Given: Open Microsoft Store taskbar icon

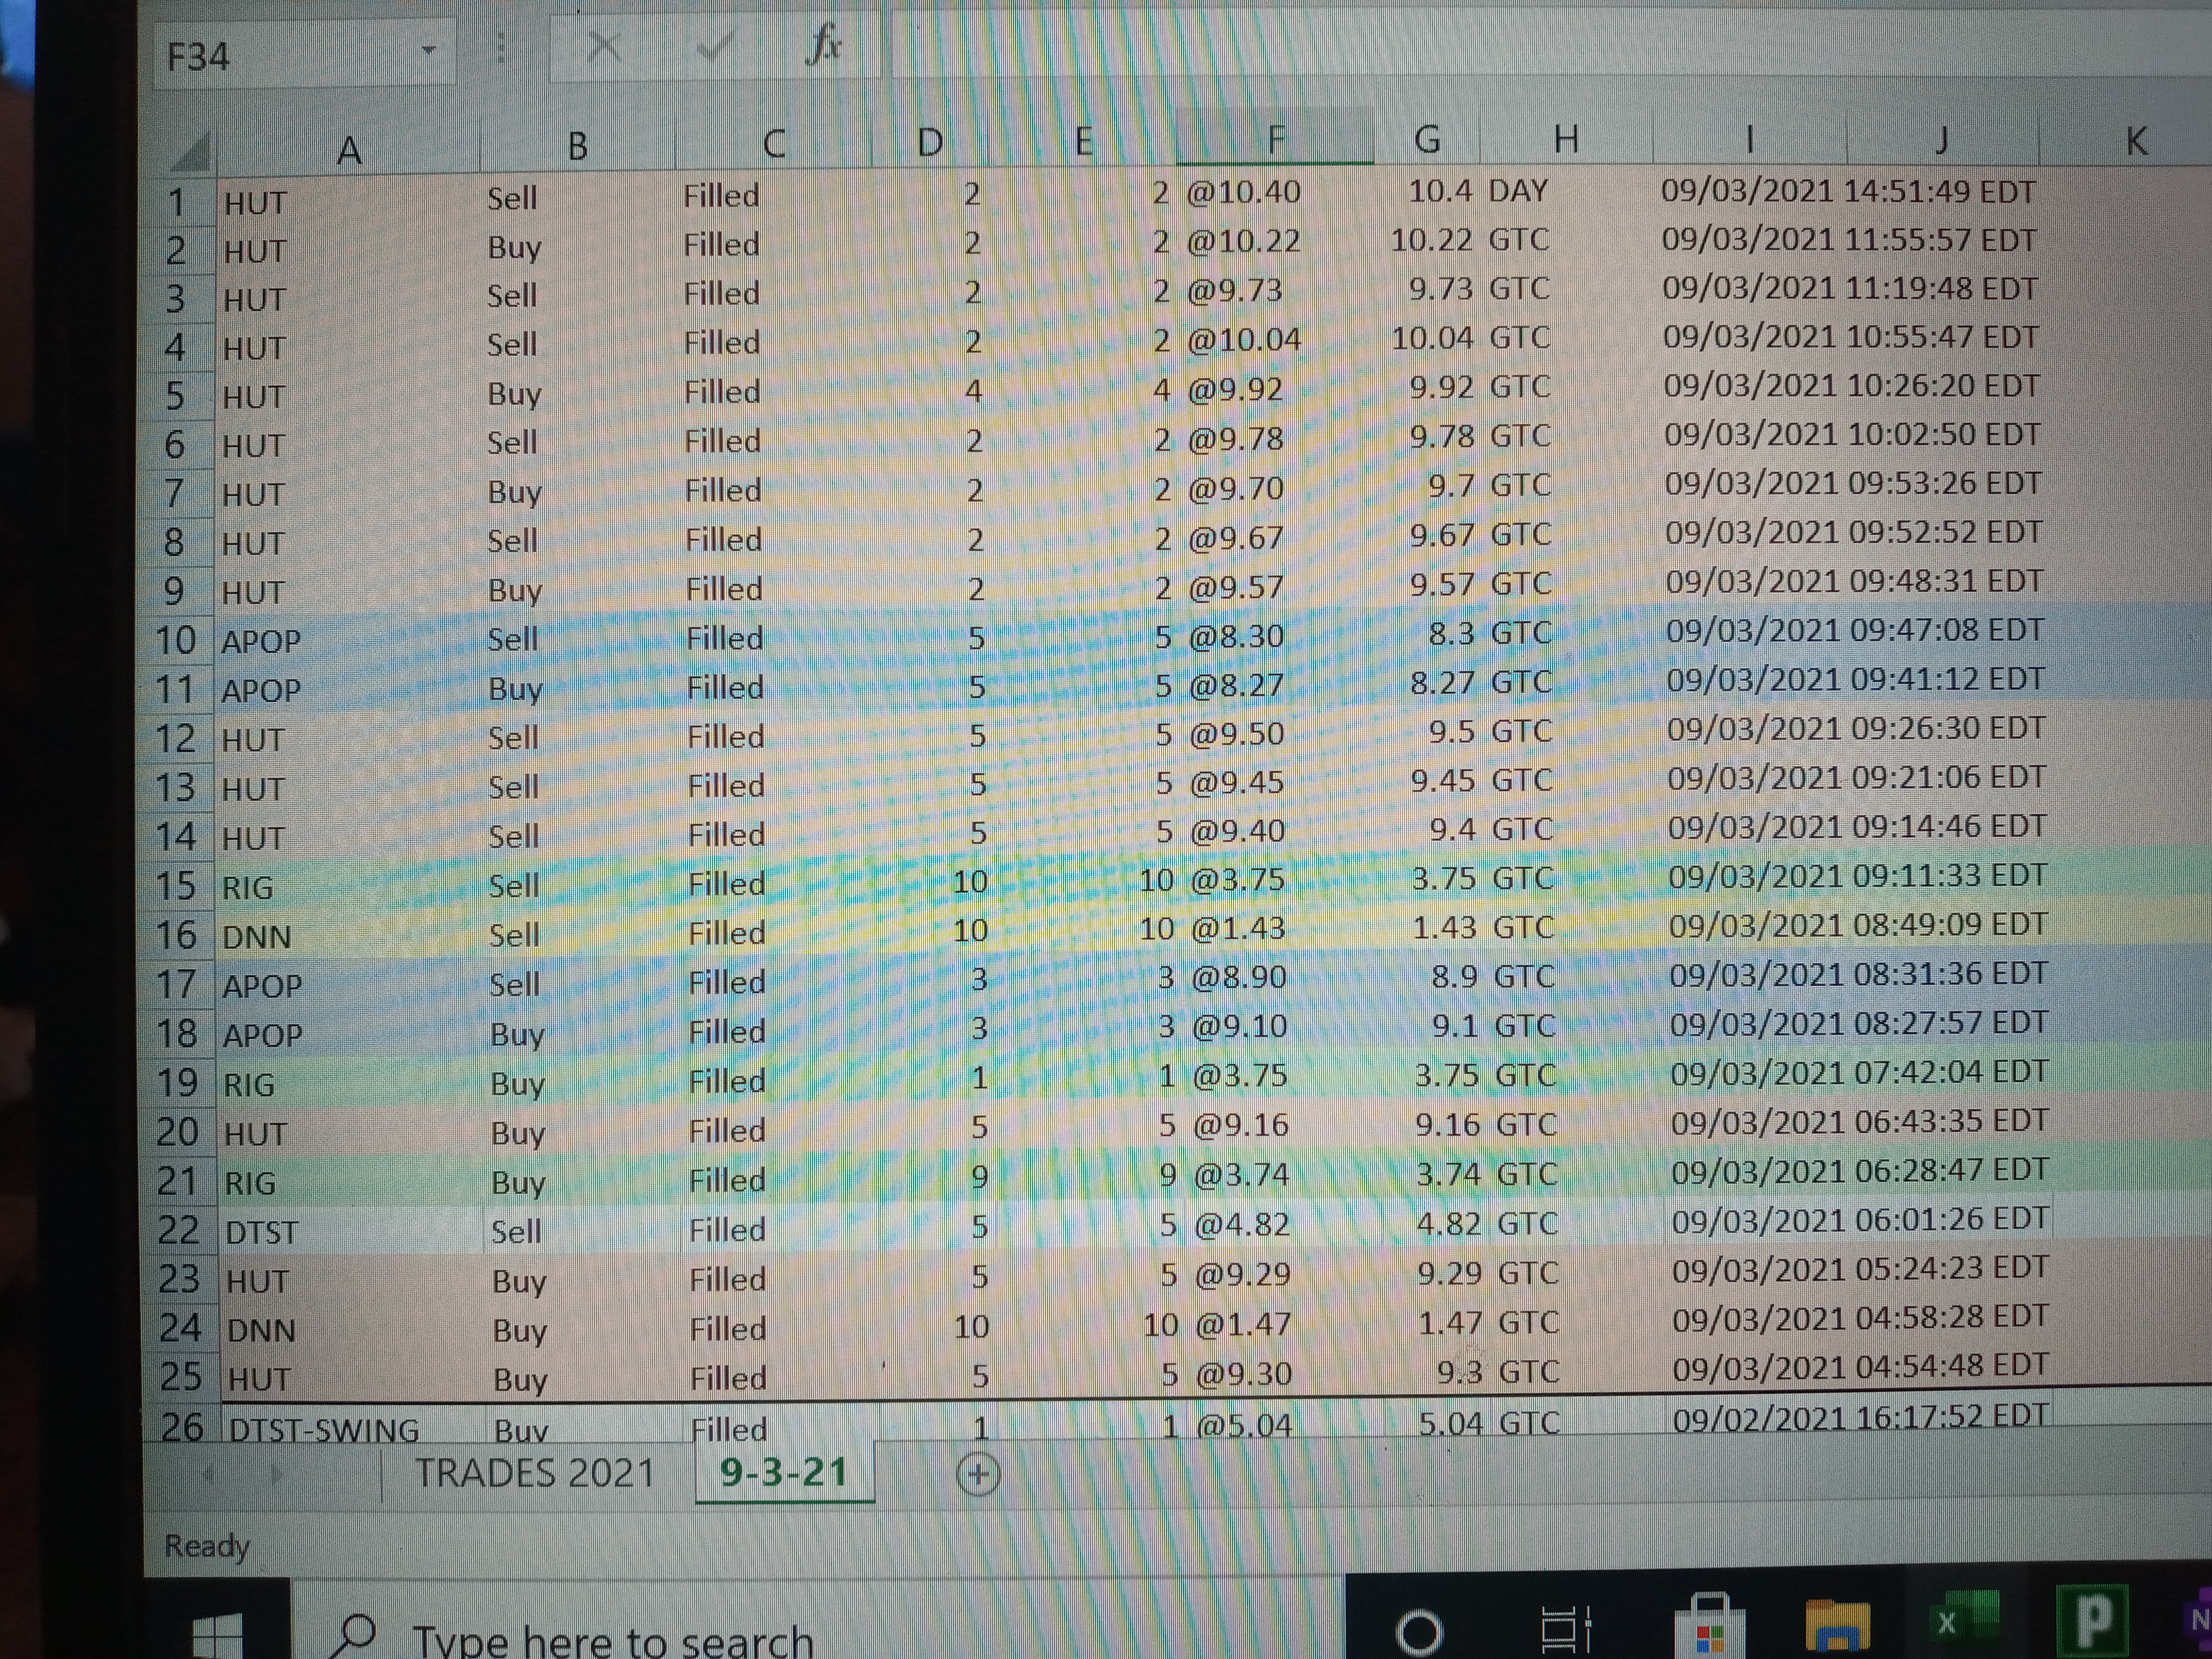Looking at the screenshot, I should [1710, 1628].
